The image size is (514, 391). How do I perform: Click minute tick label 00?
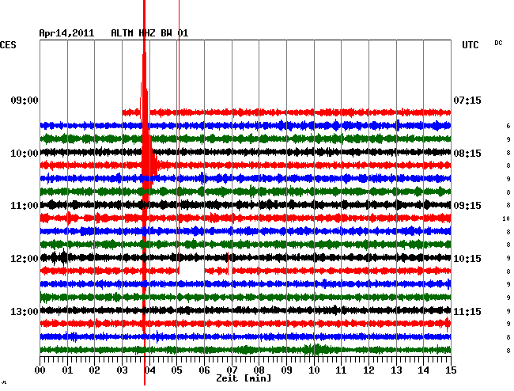click(x=40, y=370)
